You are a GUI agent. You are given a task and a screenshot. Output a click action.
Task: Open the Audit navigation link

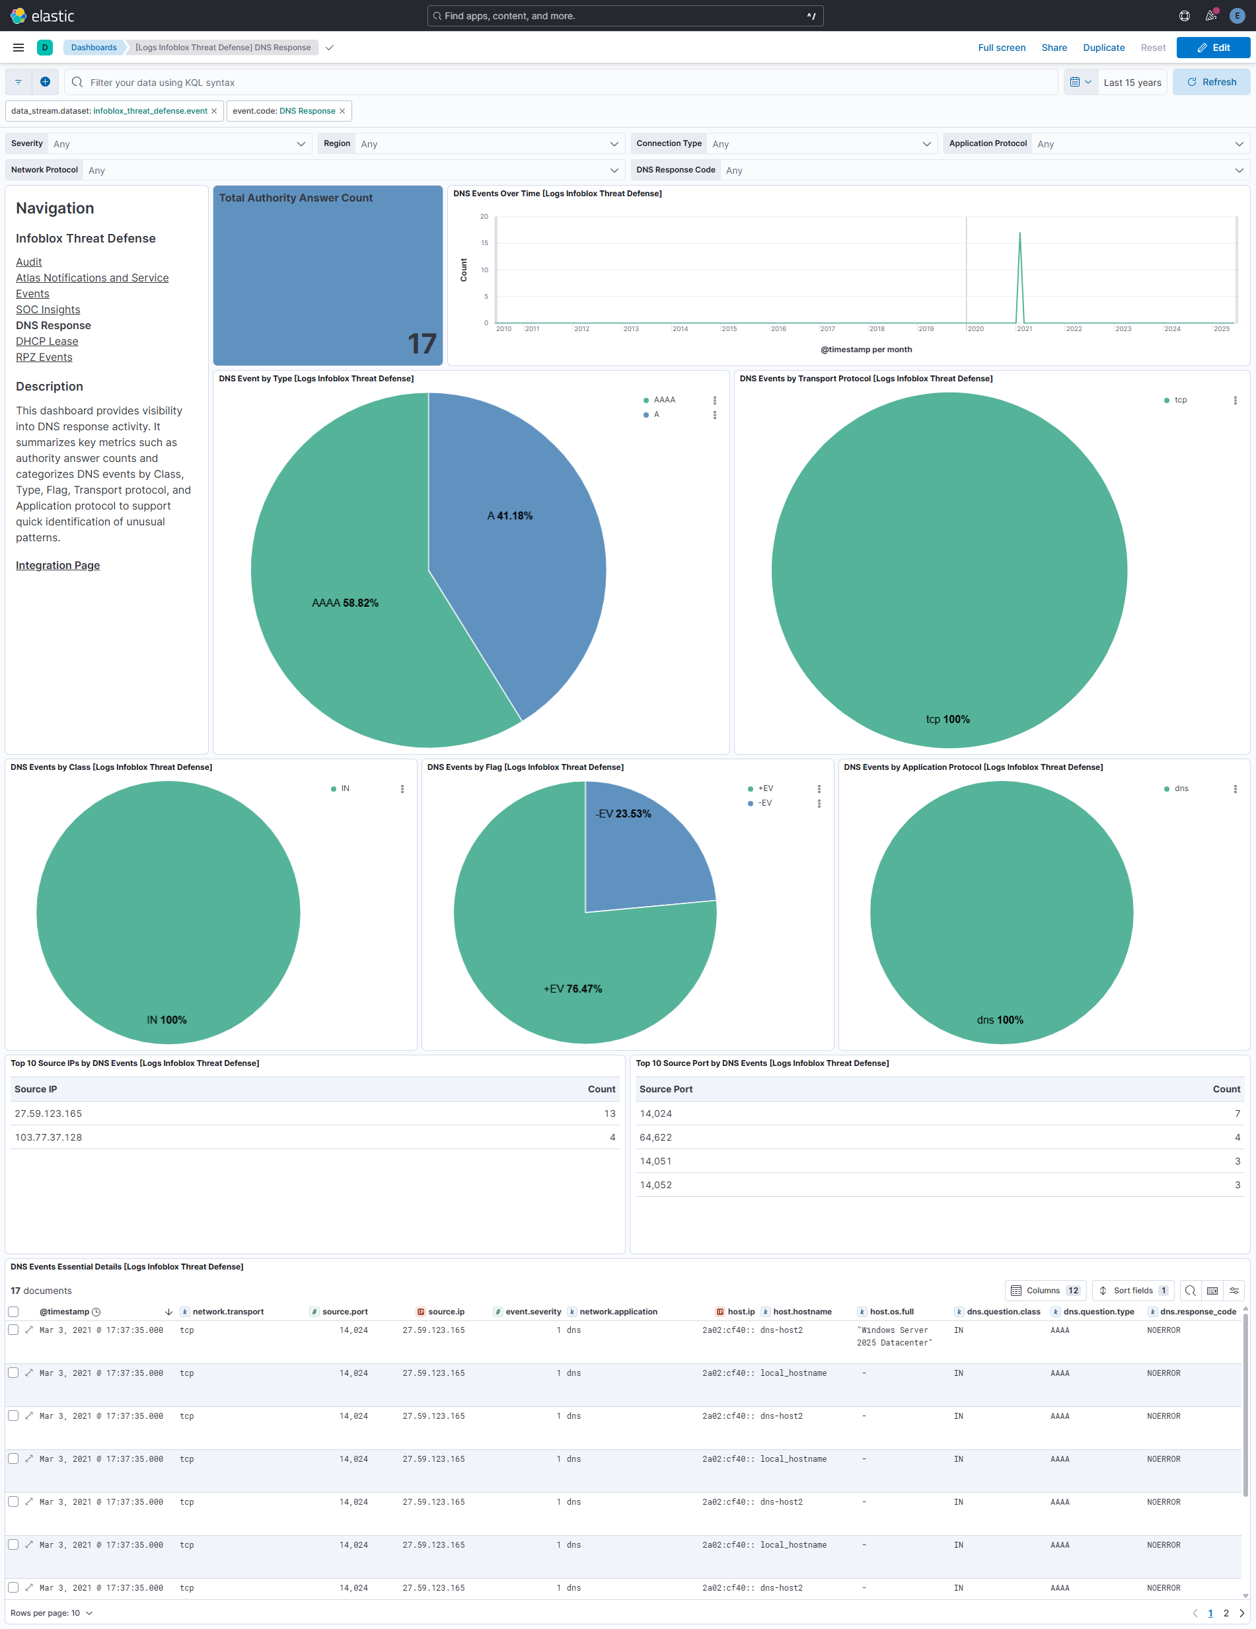tap(29, 262)
